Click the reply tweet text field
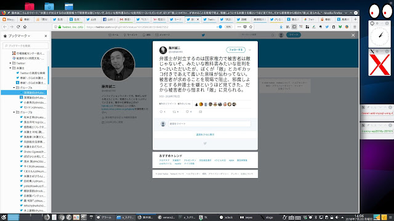 coord(209,124)
